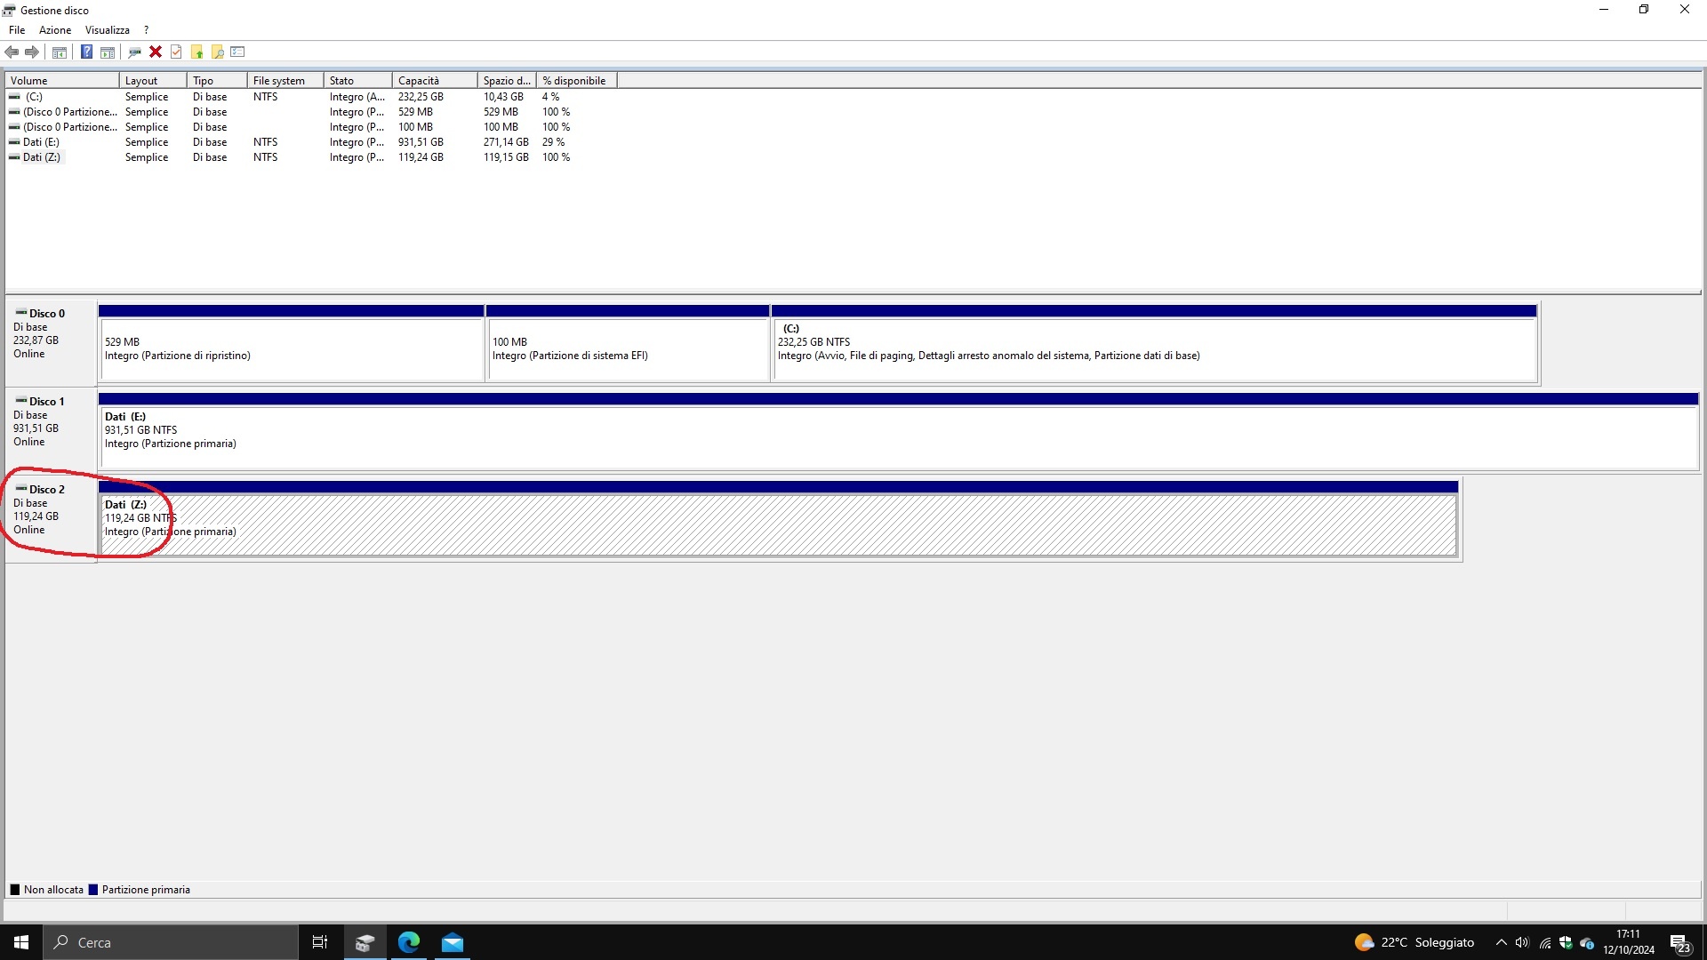The width and height of the screenshot is (1707, 960).
Task: Sort volumes by Capacità column header
Action: [435, 81]
